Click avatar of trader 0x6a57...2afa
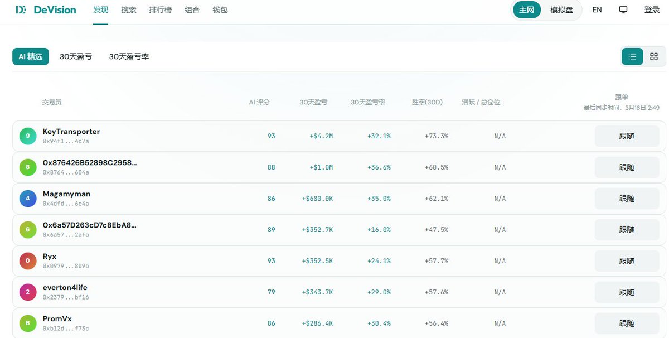 tap(28, 230)
